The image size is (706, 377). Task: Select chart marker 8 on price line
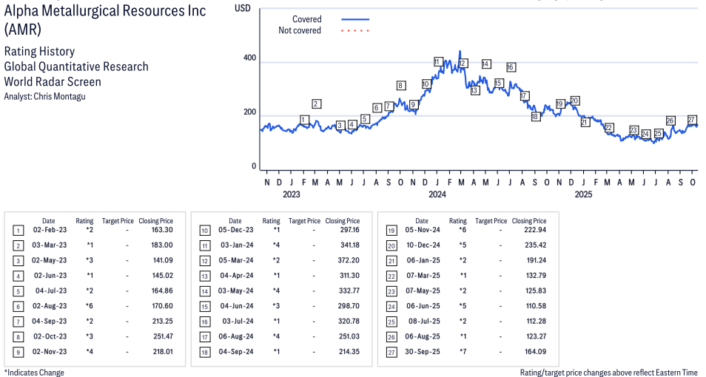tap(400, 86)
